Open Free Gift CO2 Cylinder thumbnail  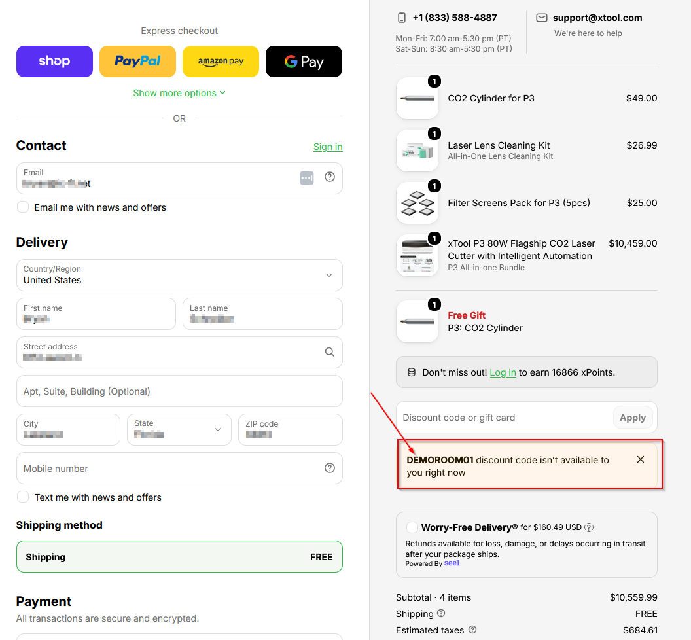point(417,321)
